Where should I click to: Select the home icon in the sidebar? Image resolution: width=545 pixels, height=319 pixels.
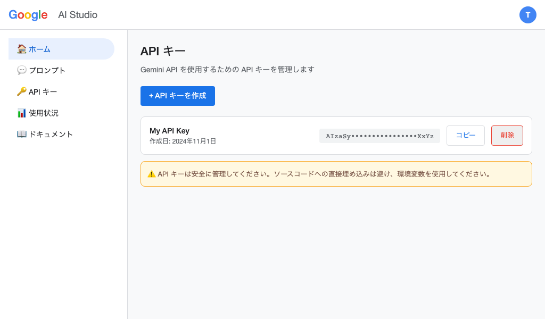tap(21, 48)
